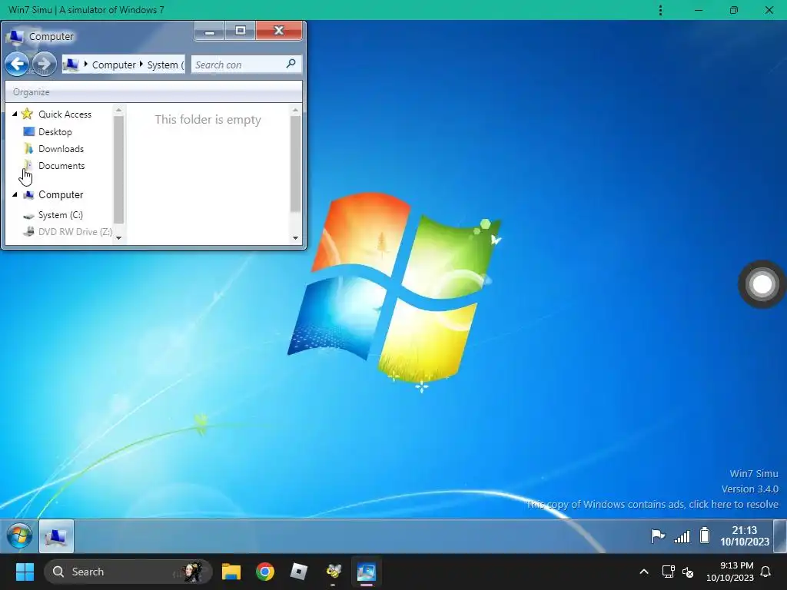Viewport: 787px width, 590px height.
Task: Maximize the Computer explorer window
Action: (x=241, y=31)
